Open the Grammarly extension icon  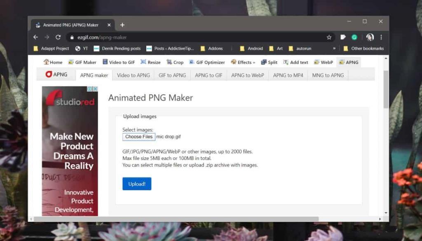click(354, 37)
